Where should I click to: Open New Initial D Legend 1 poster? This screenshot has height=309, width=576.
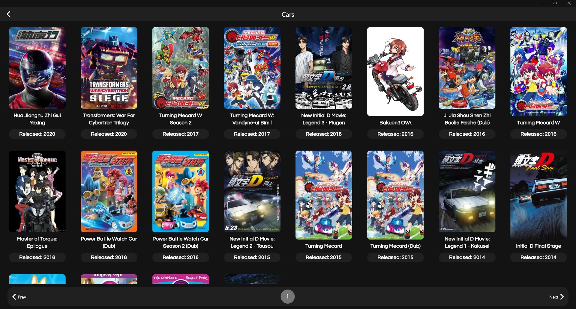(x=467, y=191)
